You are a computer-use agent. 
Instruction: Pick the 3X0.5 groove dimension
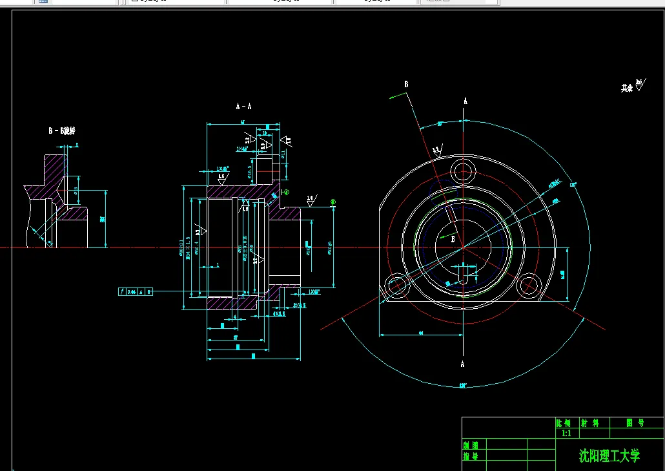300,306
